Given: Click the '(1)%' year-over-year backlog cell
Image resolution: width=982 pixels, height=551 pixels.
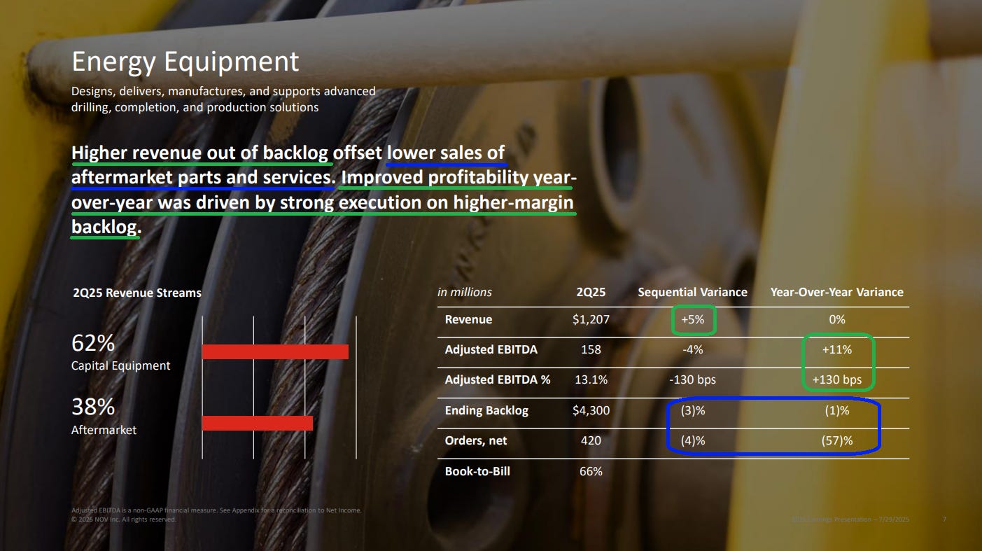Looking at the screenshot, I should click(837, 410).
